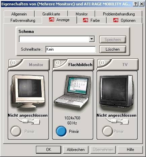Click into the Schnelltaste field

click(x=71, y=49)
